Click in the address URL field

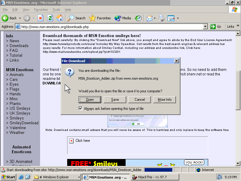click(x=112, y=27)
